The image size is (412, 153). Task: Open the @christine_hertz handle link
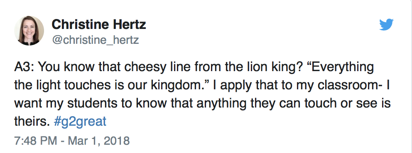pos(95,40)
